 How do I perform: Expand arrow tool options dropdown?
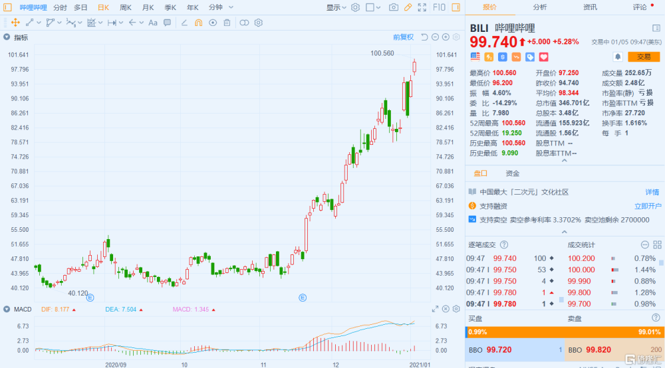141,23
